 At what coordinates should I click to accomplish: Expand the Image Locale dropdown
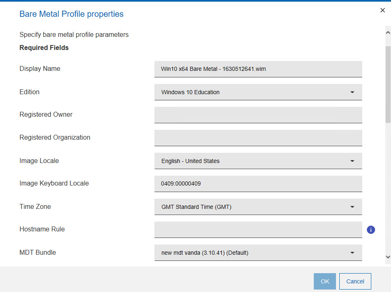tap(258, 161)
